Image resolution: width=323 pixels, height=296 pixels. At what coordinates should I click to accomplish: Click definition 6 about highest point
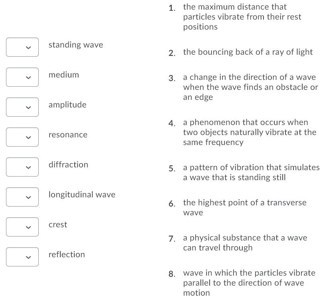(245, 207)
